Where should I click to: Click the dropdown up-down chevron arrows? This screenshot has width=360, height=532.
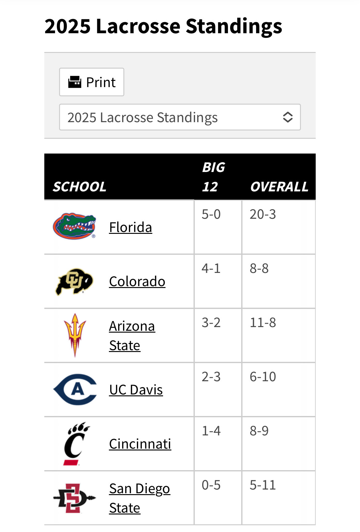click(x=288, y=117)
